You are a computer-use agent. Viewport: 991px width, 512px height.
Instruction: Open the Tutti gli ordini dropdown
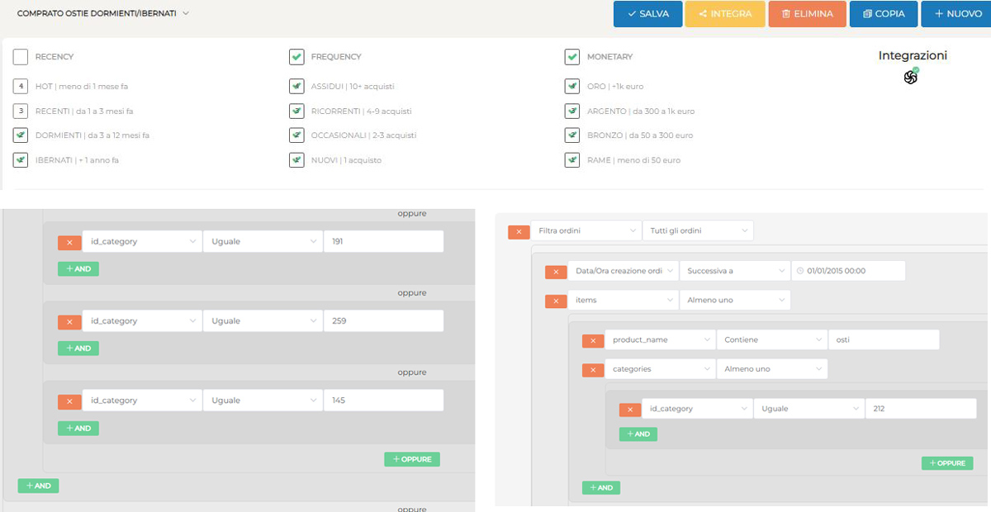tap(697, 231)
